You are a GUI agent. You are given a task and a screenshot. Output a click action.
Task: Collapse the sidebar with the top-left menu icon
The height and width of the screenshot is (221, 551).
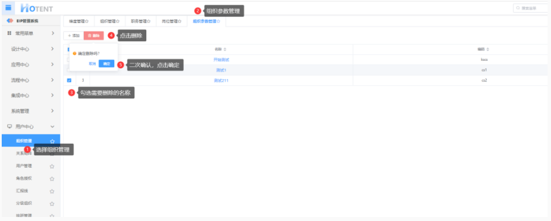(9, 7)
